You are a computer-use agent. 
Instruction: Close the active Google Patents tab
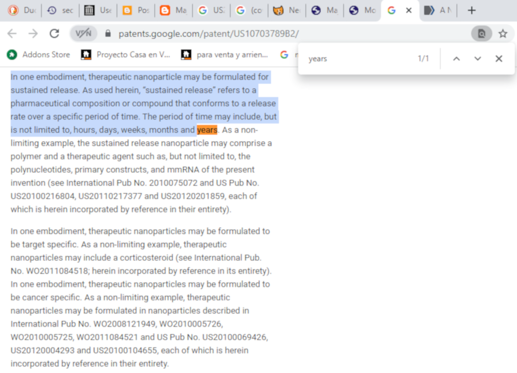pos(409,10)
